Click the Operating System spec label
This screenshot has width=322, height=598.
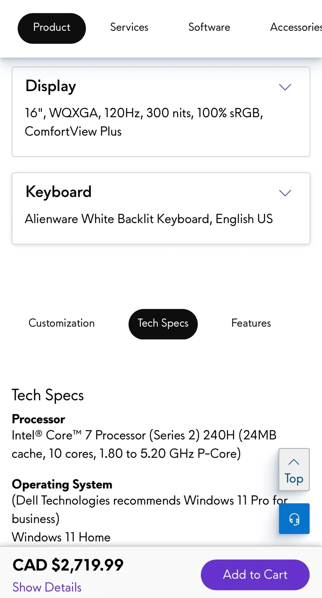point(62,484)
